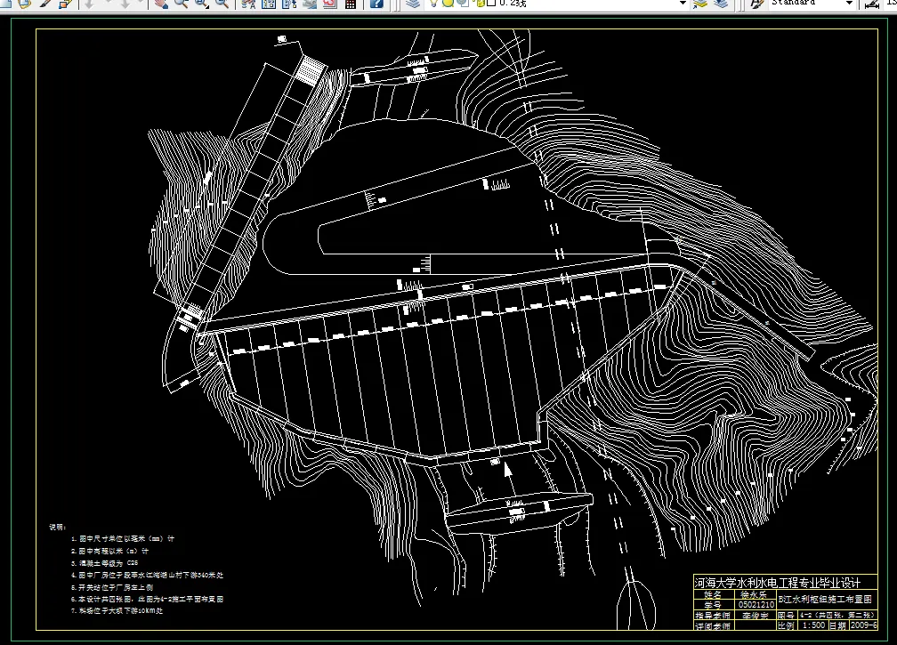The width and height of the screenshot is (897, 645).
Task: Open the QuickCalc calculator icon
Action: click(x=351, y=4)
